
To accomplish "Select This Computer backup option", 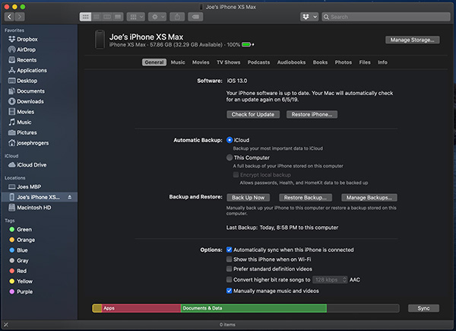I will pos(230,158).
